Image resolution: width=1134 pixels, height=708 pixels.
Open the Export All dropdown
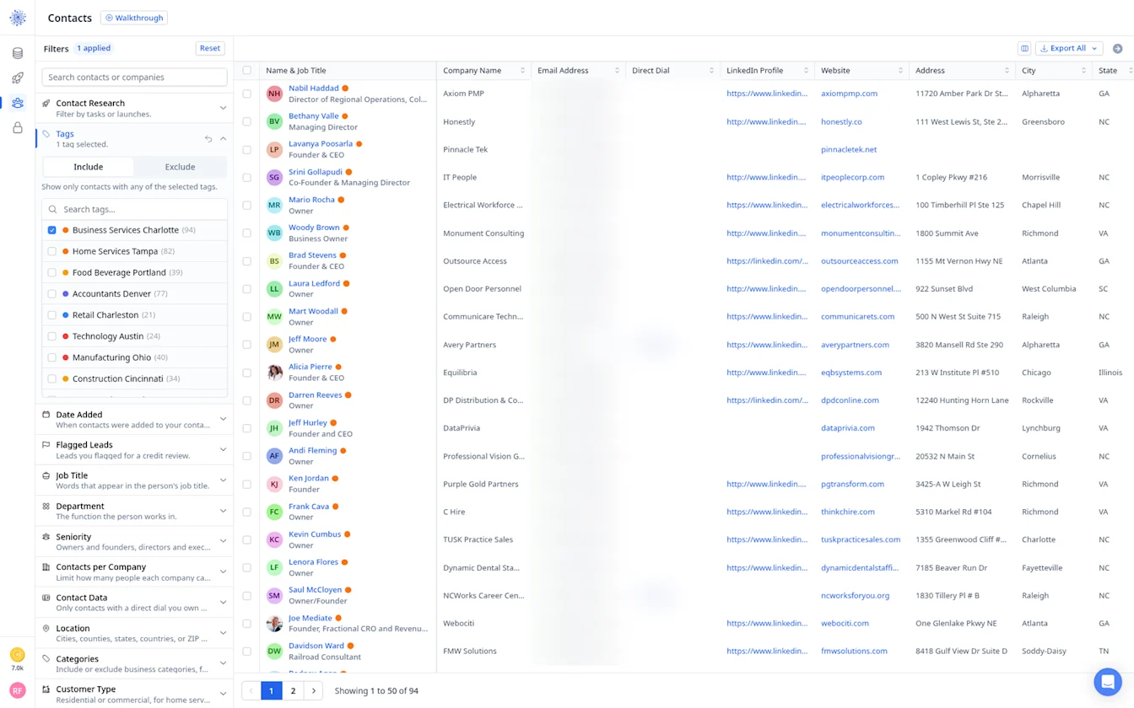(1069, 49)
